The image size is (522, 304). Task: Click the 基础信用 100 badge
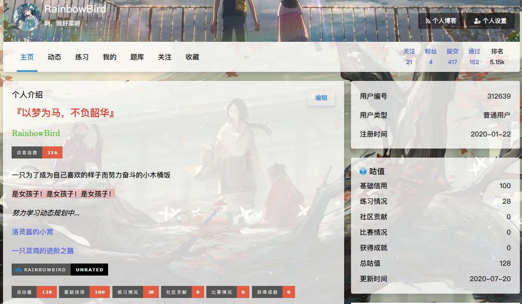[84, 292]
